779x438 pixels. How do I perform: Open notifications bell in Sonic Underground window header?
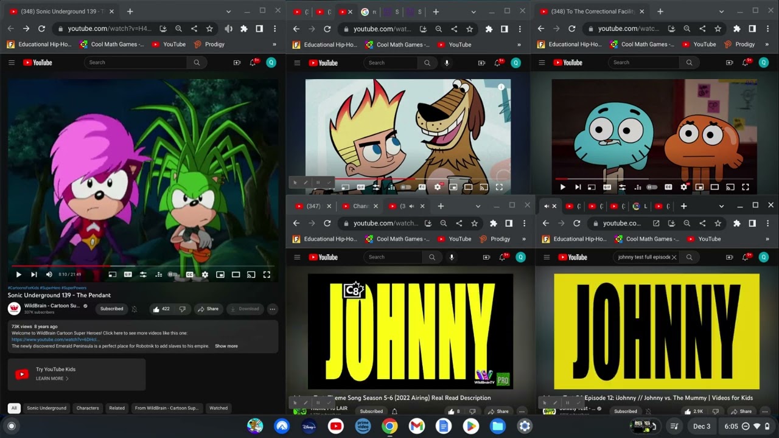(x=253, y=62)
